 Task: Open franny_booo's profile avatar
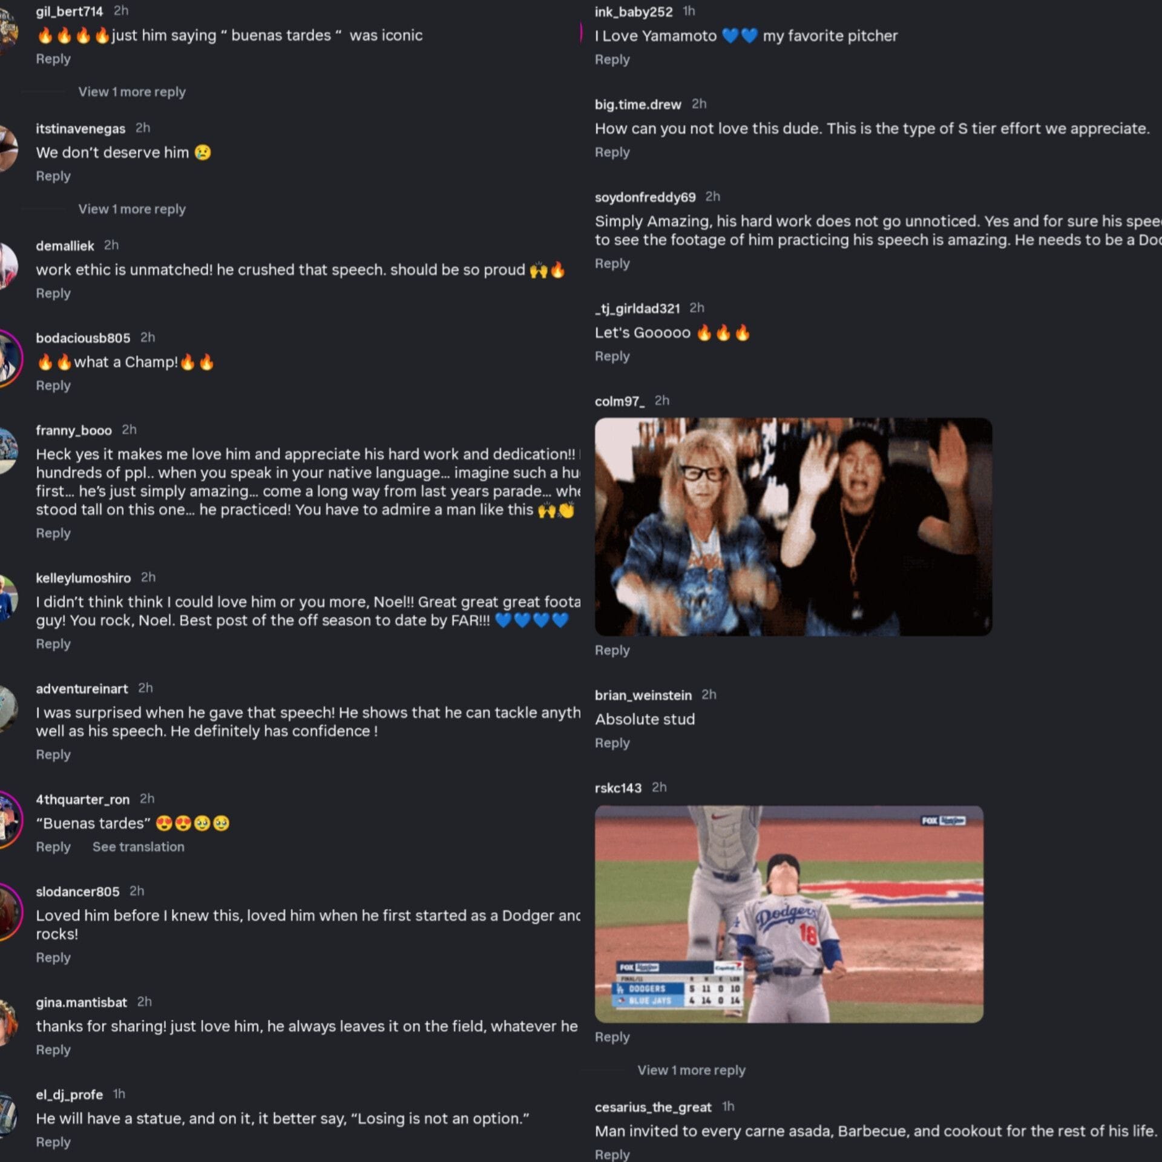(x=7, y=451)
